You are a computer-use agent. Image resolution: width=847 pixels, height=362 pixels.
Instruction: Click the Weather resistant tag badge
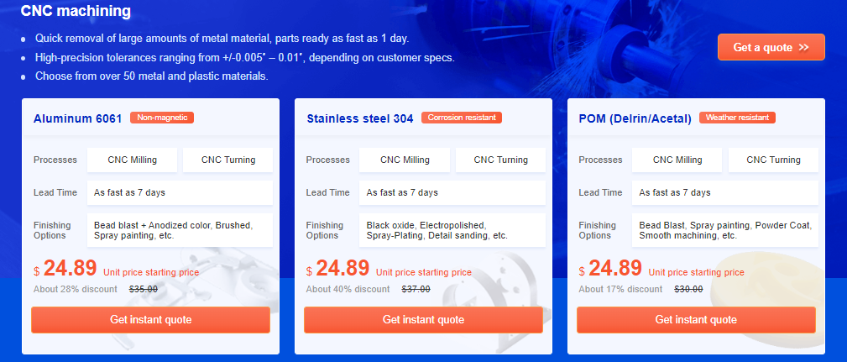coord(737,118)
